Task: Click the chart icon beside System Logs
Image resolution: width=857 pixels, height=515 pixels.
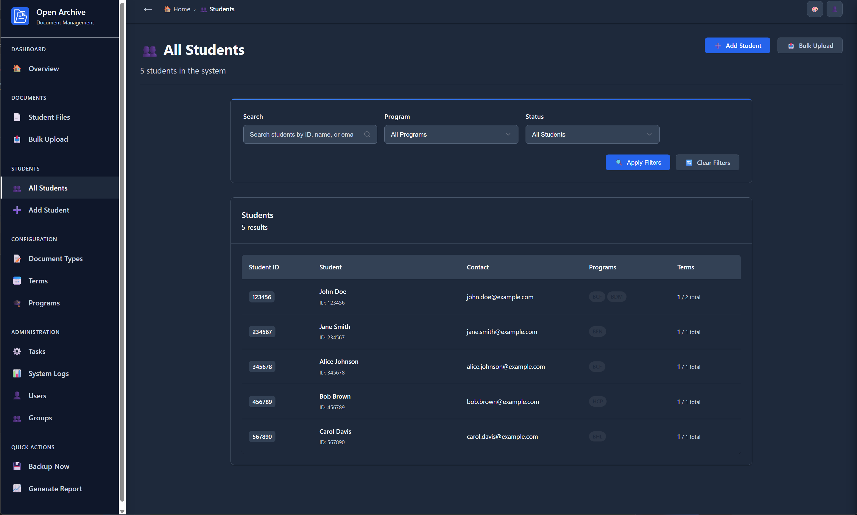Action: coord(17,373)
